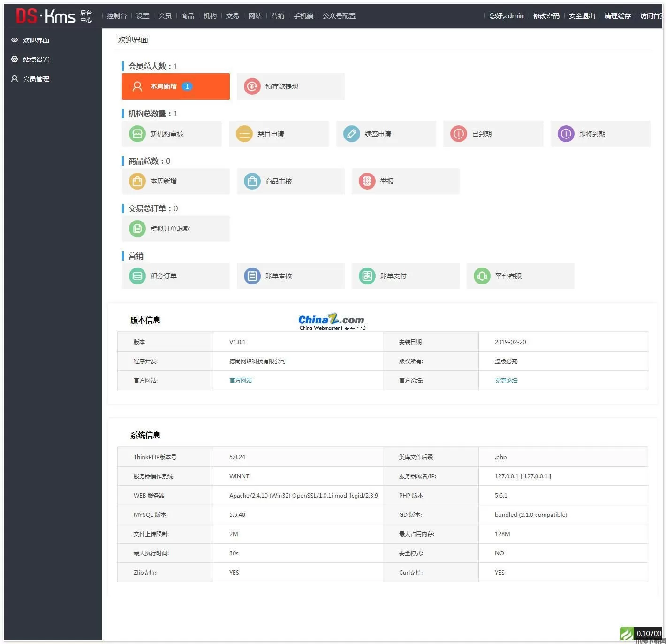Select the 新机构审核 review icon
Image resolution: width=666 pixels, height=644 pixels.
click(x=137, y=134)
